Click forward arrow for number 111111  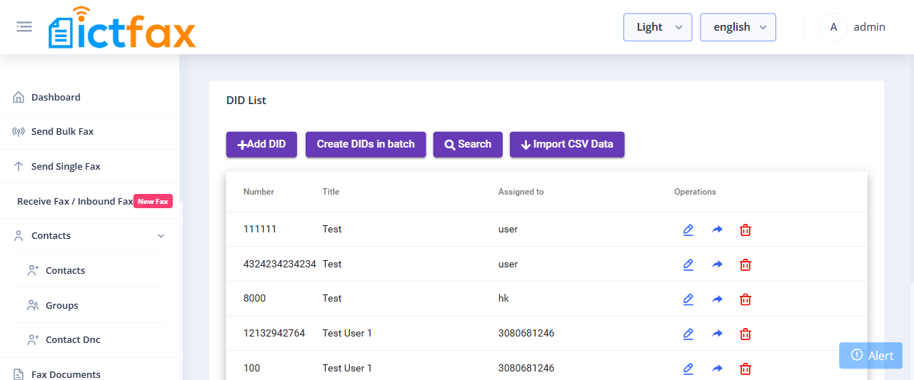point(717,230)
